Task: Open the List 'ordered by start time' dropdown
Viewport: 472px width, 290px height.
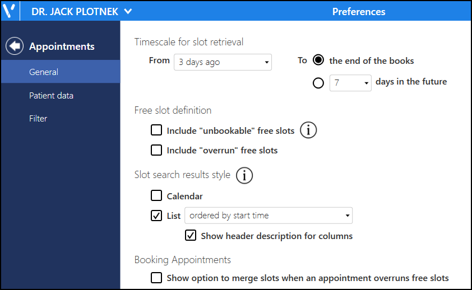Action: click(269, 216)
